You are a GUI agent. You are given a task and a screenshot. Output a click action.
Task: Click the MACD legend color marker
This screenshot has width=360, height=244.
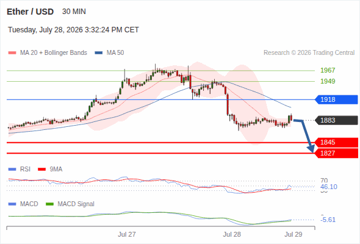point(12,204)
